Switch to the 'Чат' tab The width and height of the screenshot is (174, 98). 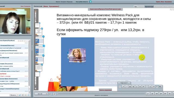click(x=136, y=7)
